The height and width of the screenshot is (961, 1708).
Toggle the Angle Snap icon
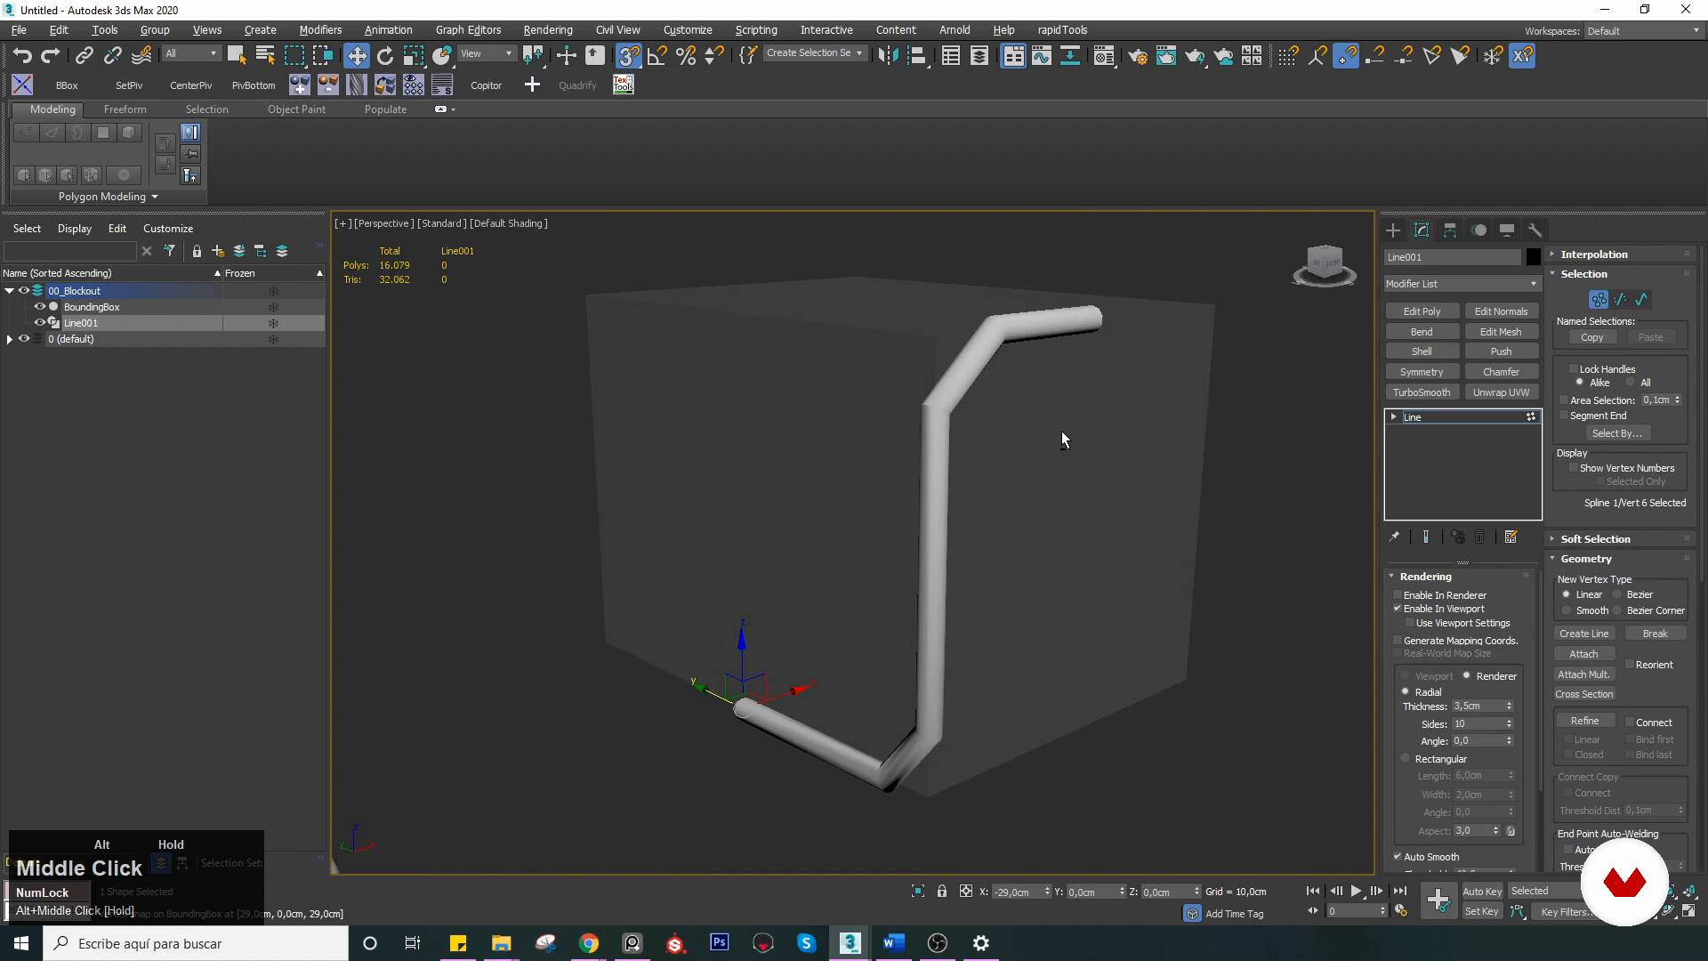tap(657, 55)
